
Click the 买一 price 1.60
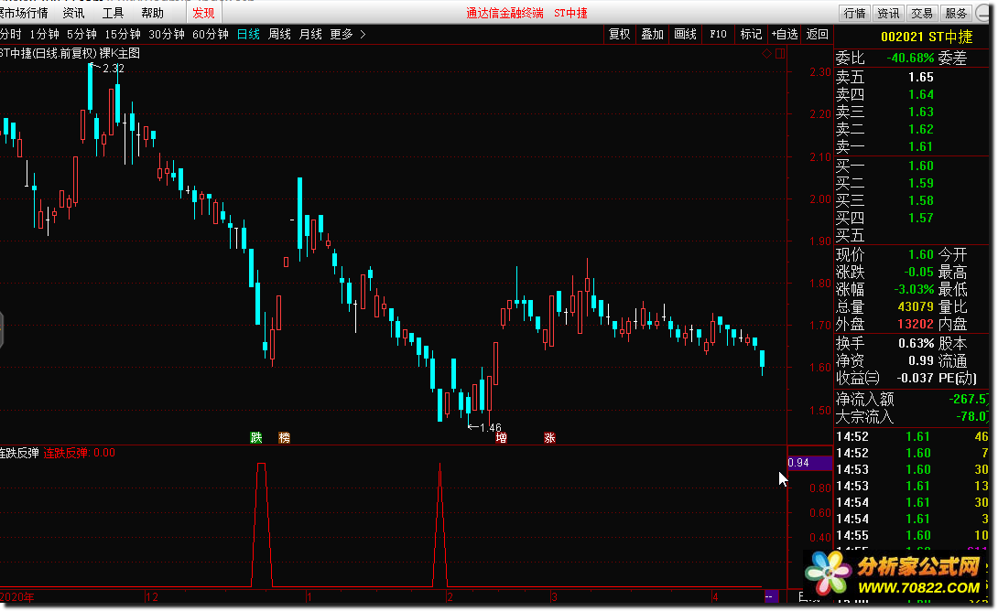[x=921, y=166]
